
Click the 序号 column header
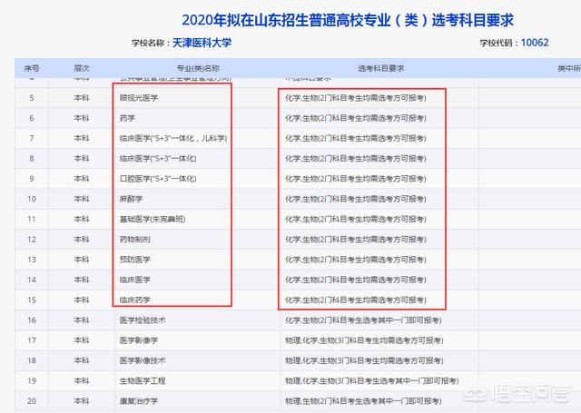[x=32, y=68]
